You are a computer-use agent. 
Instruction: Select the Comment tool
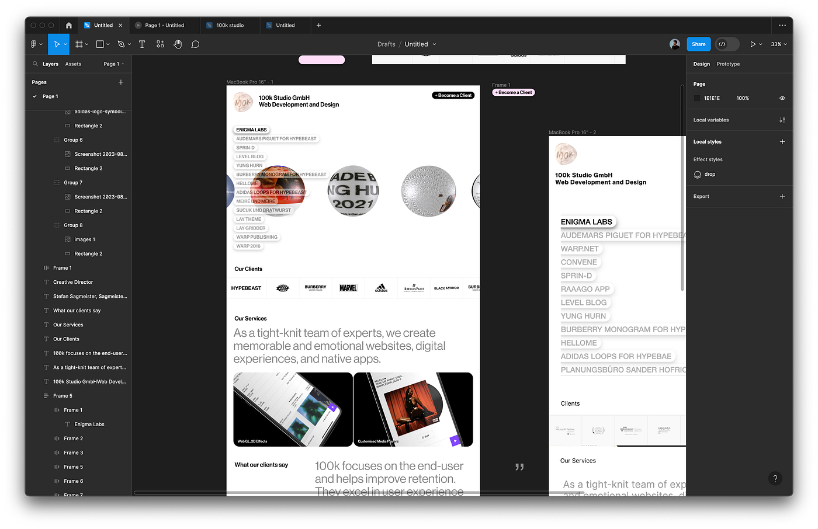195,44
